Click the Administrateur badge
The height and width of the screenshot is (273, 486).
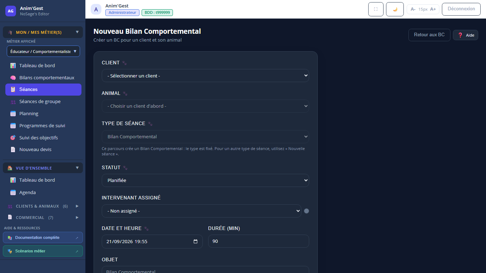tap(122, 12)
